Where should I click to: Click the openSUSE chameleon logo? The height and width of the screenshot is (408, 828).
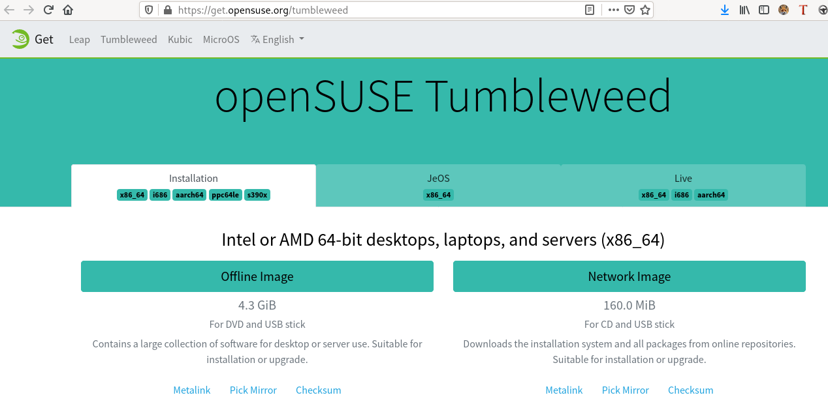20,39
